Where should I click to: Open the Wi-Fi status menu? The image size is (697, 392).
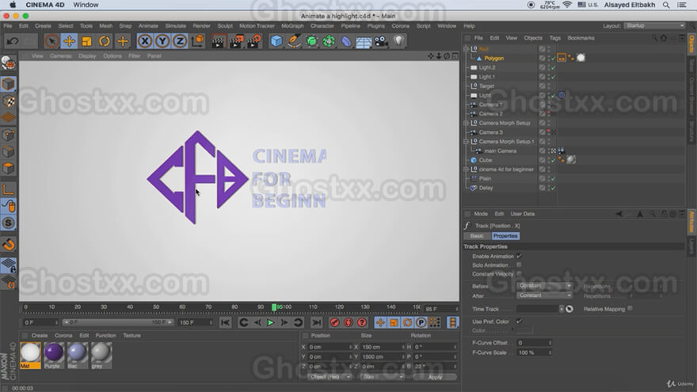click(567, 5)
